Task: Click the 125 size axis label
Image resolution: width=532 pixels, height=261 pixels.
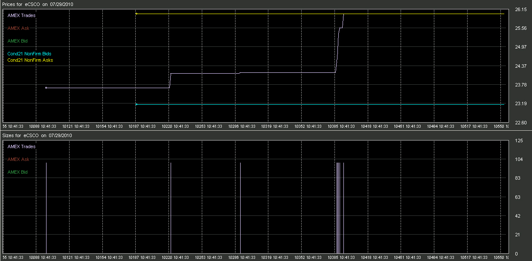Action: [x=519, y=141]
